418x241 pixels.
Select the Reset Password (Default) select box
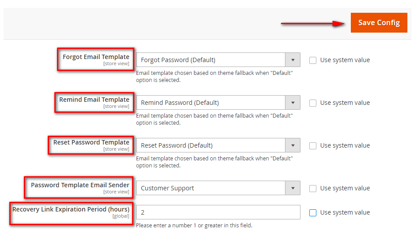pyautogui.click(x=218, y=145)
